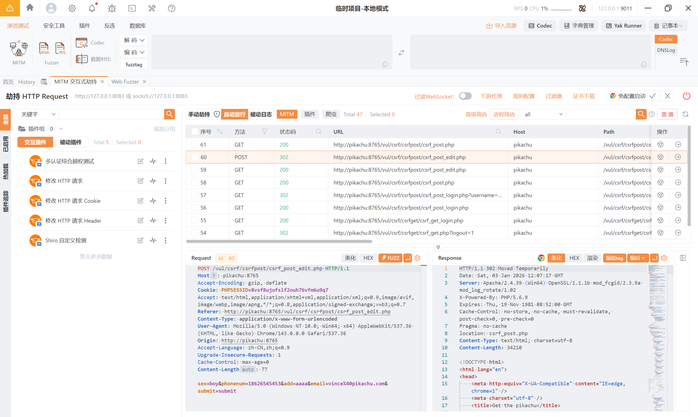
Task: Check the 修改 HTTP 请求 plugin checkbox
Action: coord(22,181)
